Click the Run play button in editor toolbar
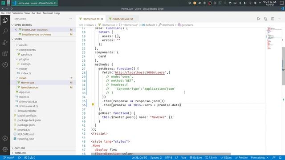Viewport: 285px width, 160px height. pos(258,19)
